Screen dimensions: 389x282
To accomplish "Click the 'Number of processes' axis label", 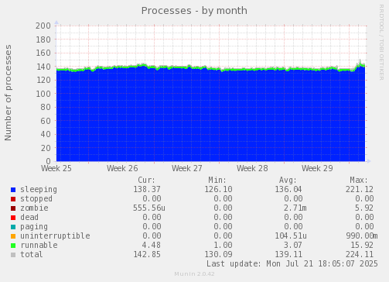I will (x=9, y=93).
